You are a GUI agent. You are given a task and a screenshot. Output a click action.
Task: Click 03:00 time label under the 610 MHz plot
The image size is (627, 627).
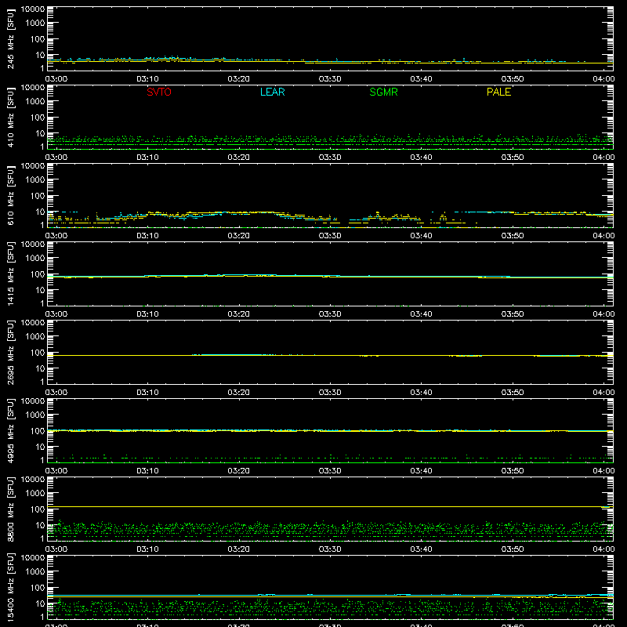[x=56, y=236]
